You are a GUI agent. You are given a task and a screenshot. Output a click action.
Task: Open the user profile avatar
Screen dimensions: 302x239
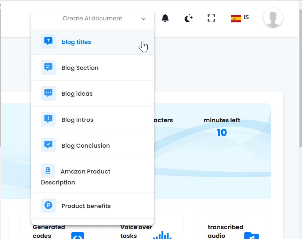coord(273,18)
